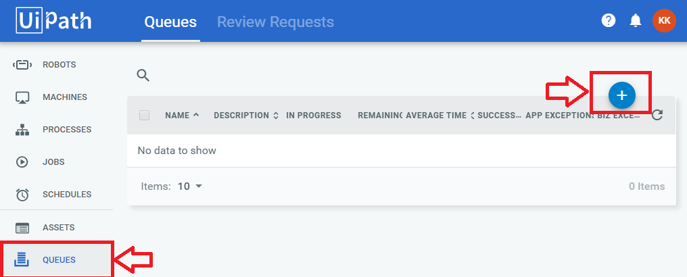The height and width of the screenshot is (277, 687).
Task: Open the help question mark icon
Action: point(609,20)
